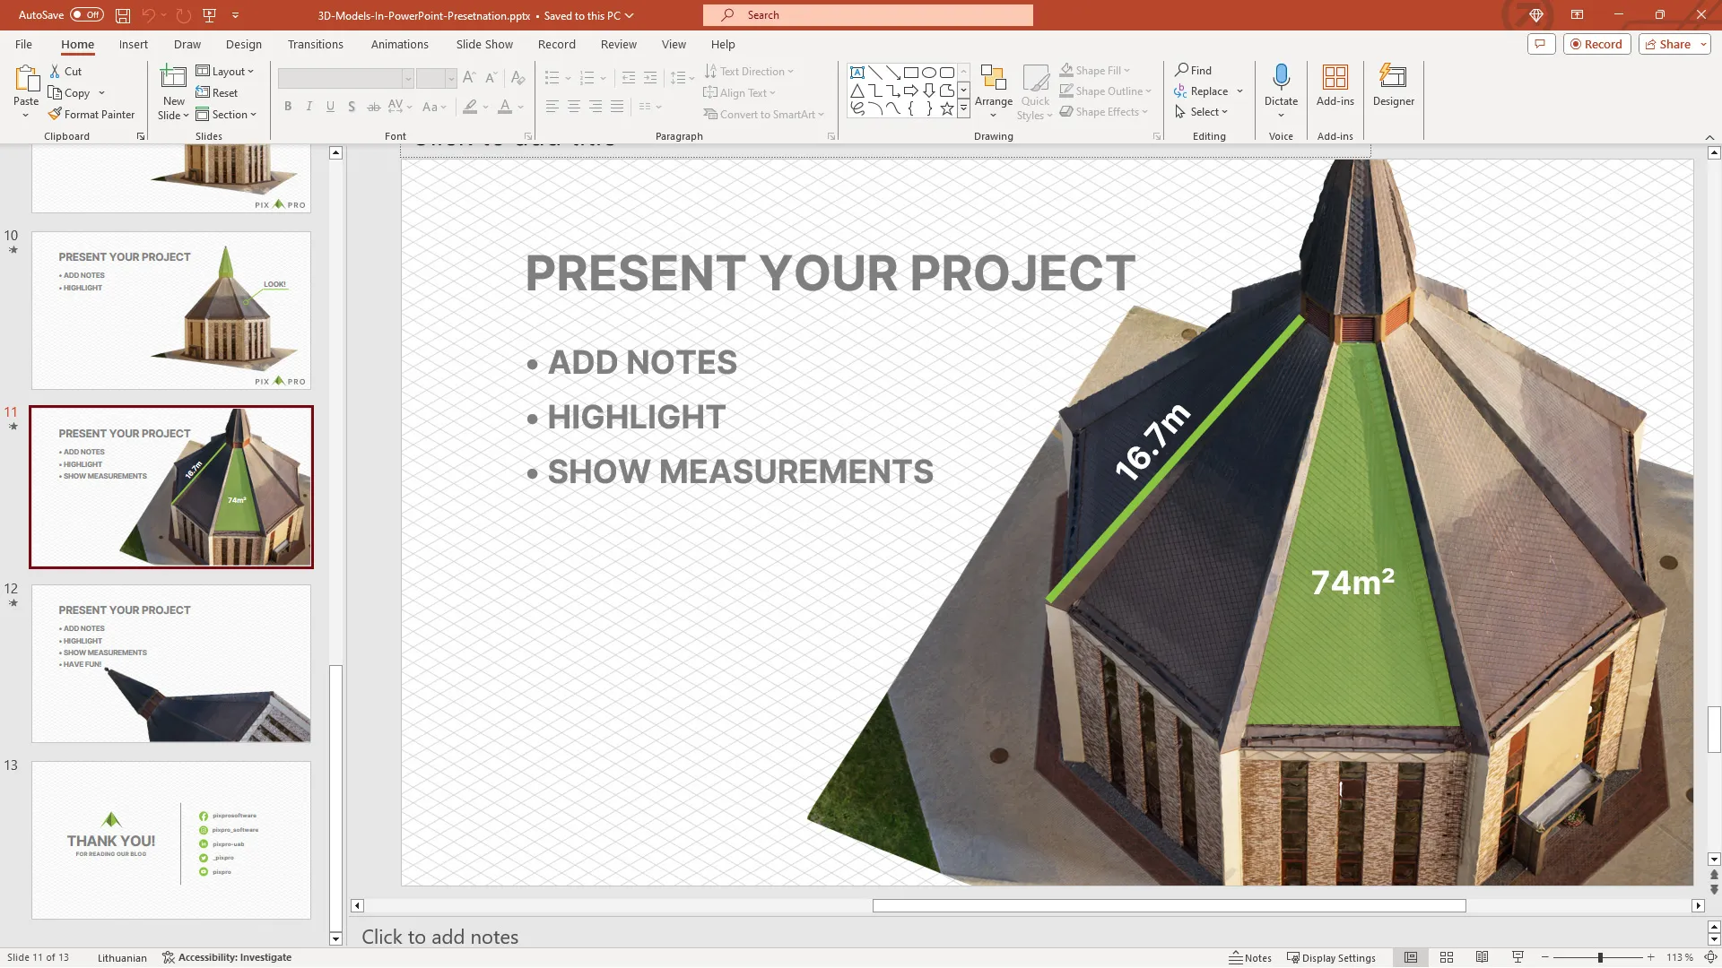Open Share options

coord(1672,43)
